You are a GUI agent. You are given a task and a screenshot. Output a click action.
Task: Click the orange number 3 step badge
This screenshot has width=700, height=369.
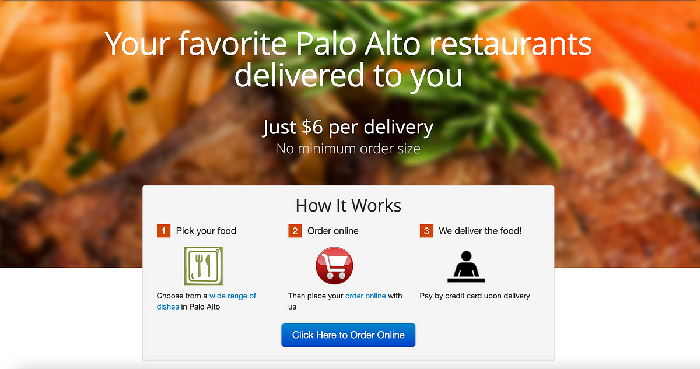426,231
